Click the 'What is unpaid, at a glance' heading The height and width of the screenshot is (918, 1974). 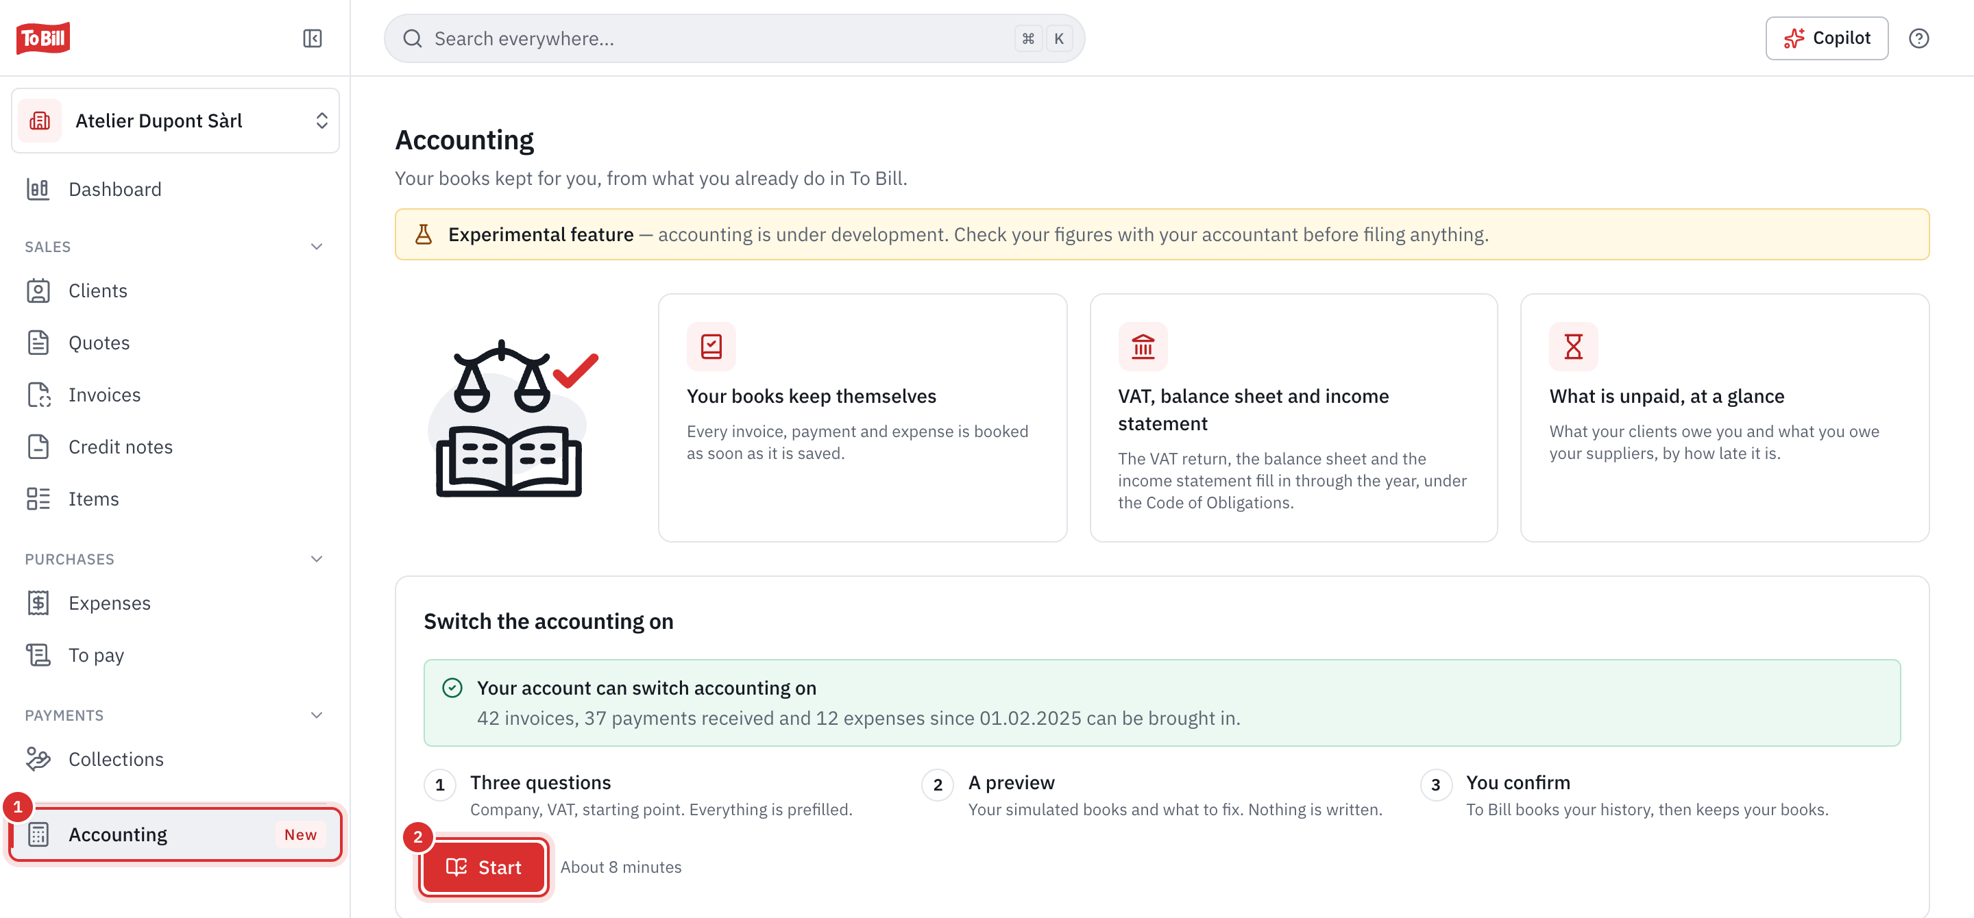coord(1666,396)
